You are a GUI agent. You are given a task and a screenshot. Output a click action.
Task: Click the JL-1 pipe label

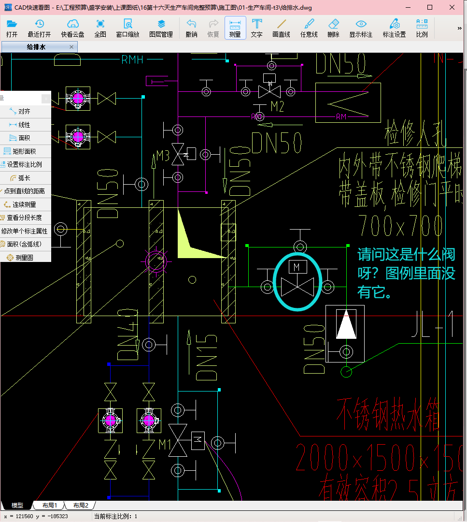tap(432, 324)
